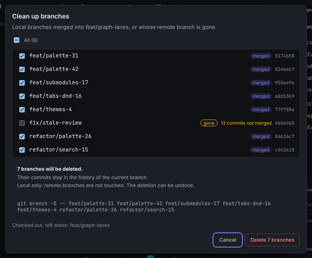Click the feat/palette-42 branch name
This screenshot has height=258, width=312.
pos(54,69)
